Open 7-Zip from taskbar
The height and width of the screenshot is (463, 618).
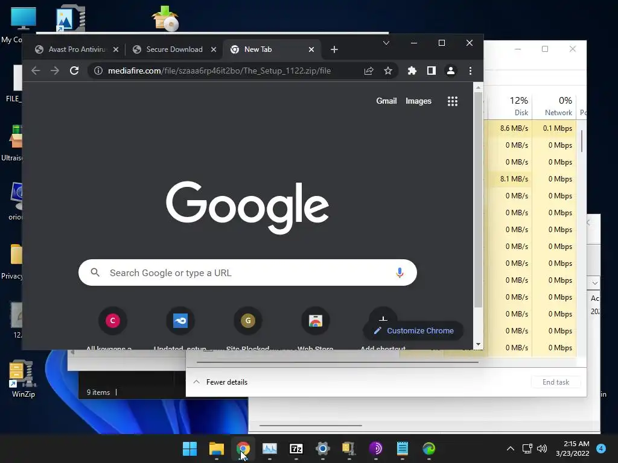click(x=296, y=449)
